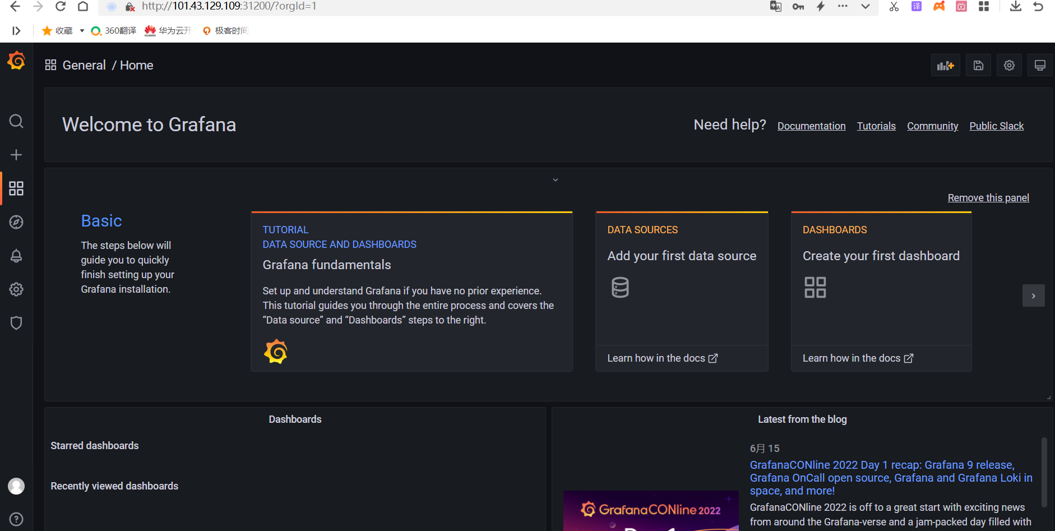
Task: Open Learn how in docs under Dashboards
Action: tap(858, 358)
